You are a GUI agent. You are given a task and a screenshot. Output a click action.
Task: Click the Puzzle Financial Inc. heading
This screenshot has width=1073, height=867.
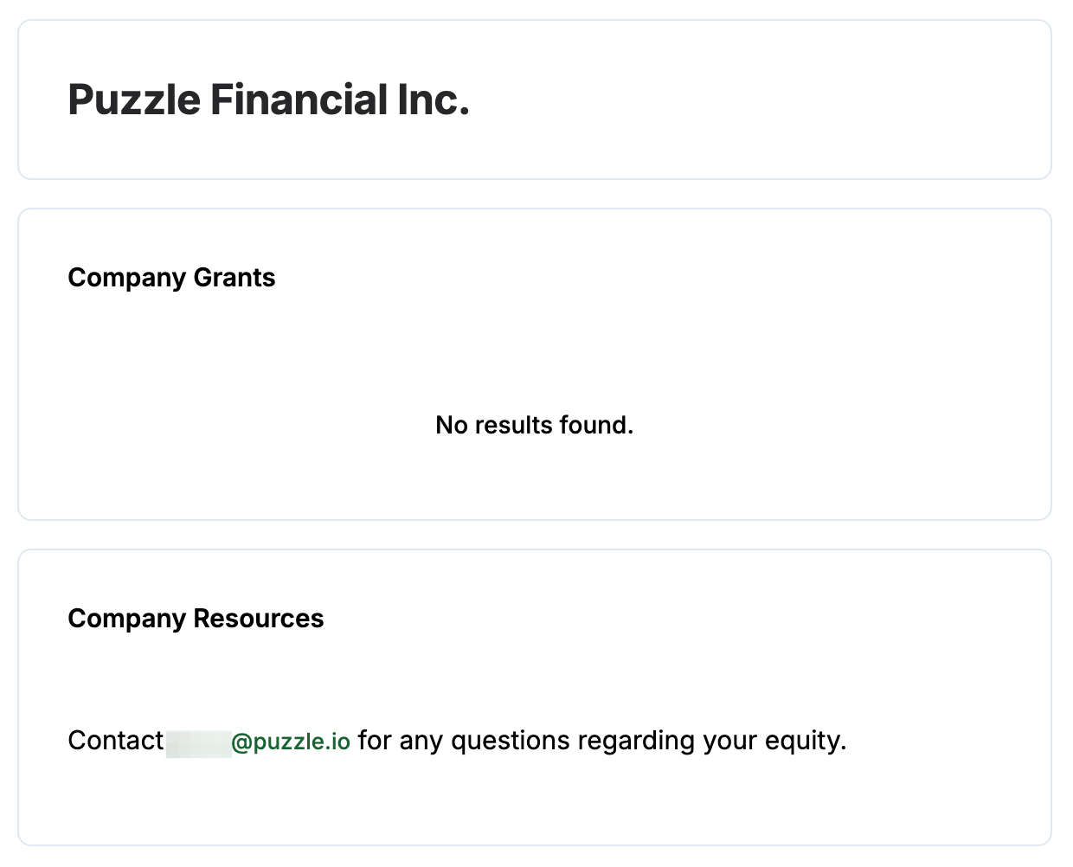click(268, 100)
